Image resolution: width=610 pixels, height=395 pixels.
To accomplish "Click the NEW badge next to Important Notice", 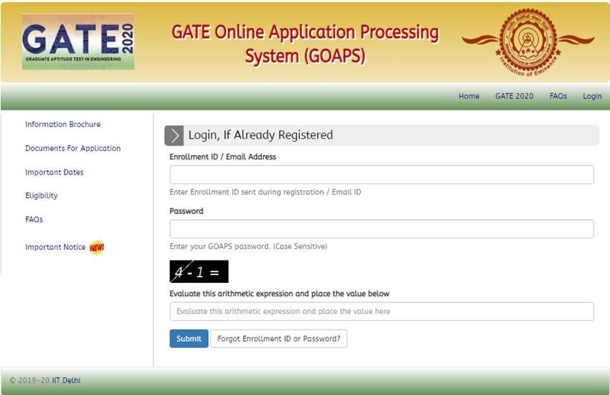I will 97,248.
